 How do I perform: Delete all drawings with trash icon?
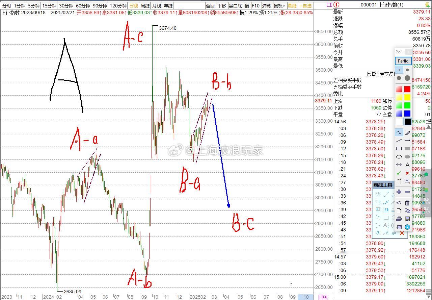(407, 203)
